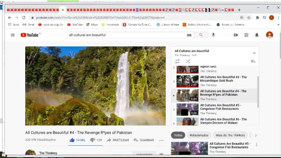Viewport: 281px width, 158px height.
Task: Open Chrome three-dot menu
Action: (278, 18)
